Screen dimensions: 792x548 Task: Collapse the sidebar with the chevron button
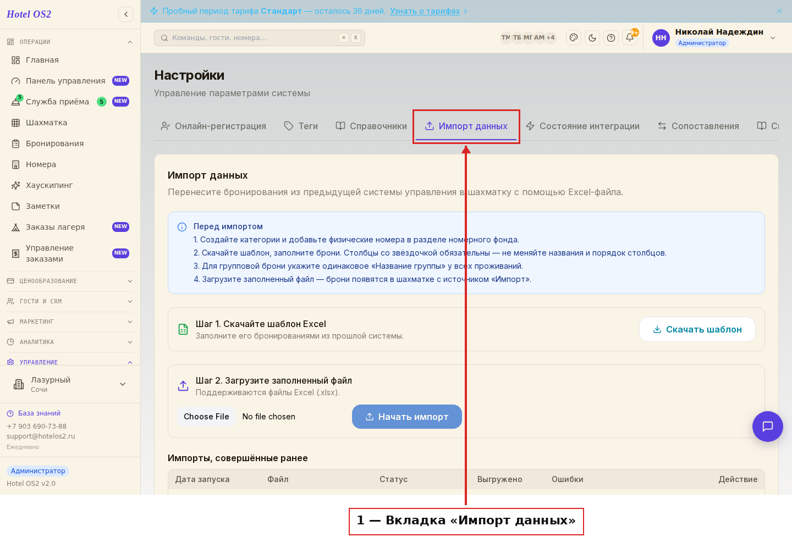click(x=126, y=14)
